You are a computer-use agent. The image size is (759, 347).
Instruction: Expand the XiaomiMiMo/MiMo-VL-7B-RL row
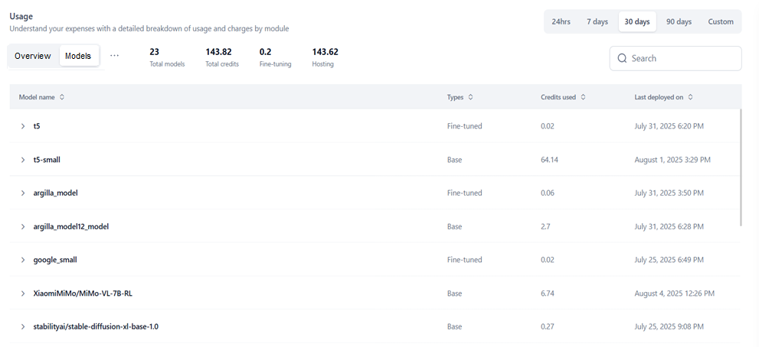[23, 293]
